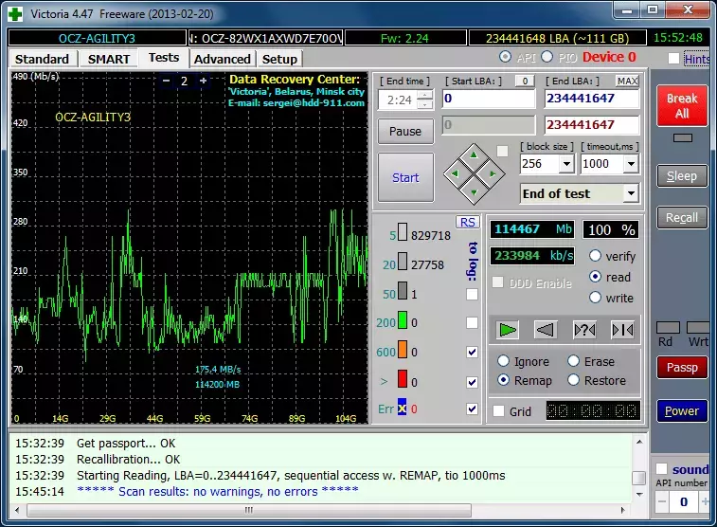Click the RS reset counters button

coord(467,223)
